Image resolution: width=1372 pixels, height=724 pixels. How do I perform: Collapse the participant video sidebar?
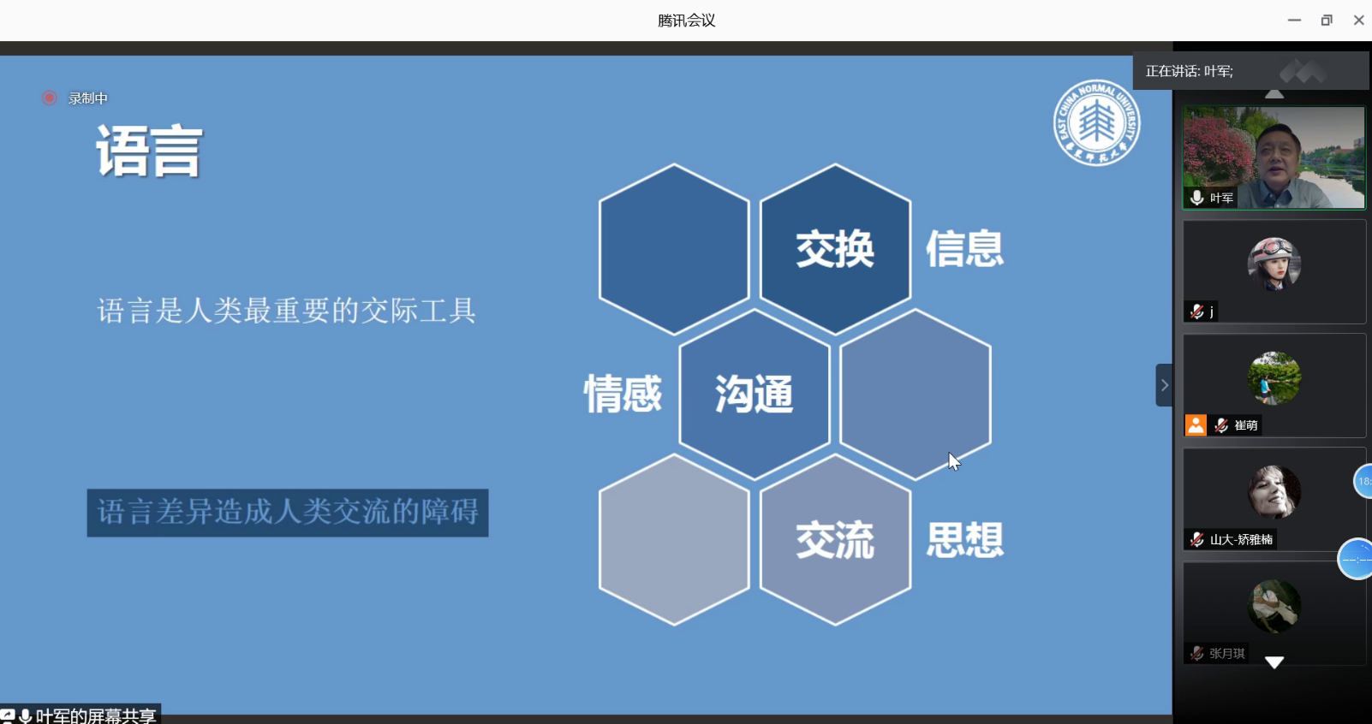(1164, 385)
